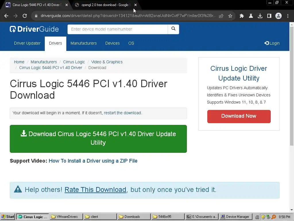Click the 8:58 PM clock
Screen dimensions: 294x221
tap(284, 217)
